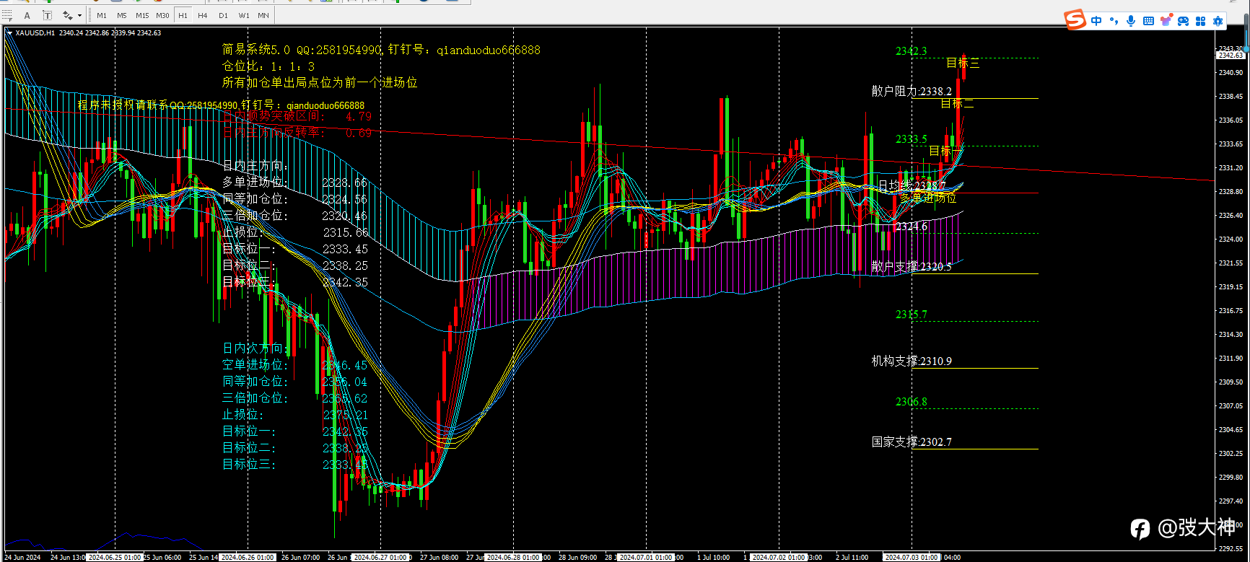Viewport: 1250px width, 562px height.
Task: Click the 2338.45 price axis label
Action: [x=1231, y=96]
